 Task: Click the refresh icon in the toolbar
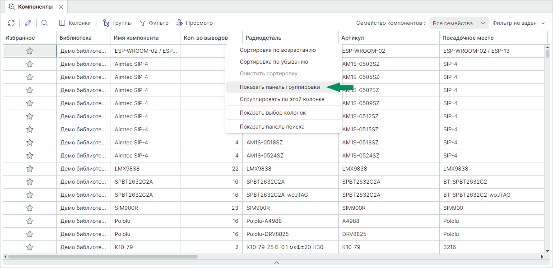[11, 23]
